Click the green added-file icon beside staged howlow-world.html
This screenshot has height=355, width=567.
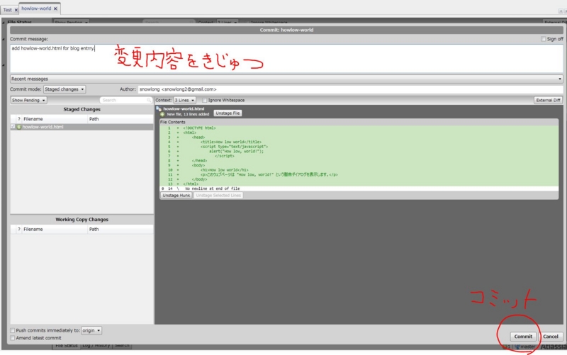pyautogui.click(x=19, y=127)
